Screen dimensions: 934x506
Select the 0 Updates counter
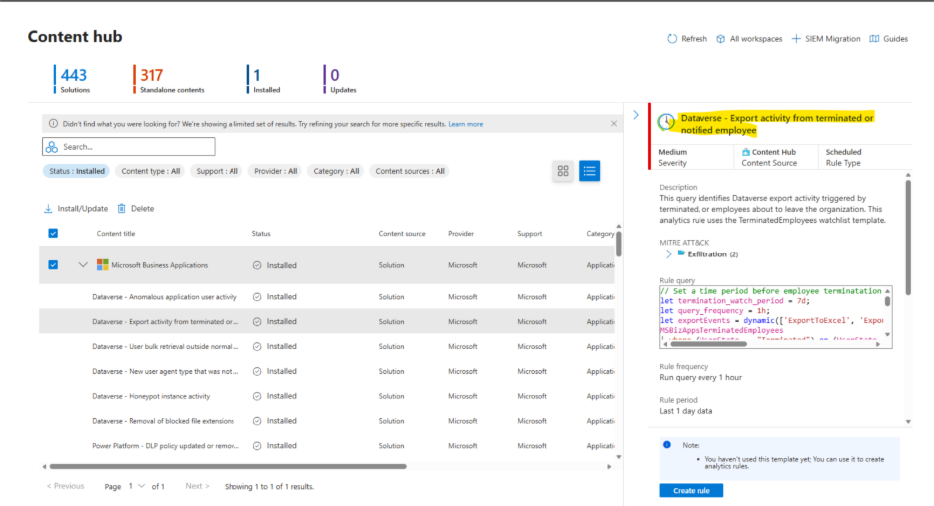(x=340, y=79)
